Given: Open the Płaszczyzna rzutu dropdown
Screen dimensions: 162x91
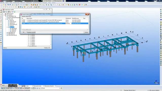Looking at the screenshot, I should [x=44, y=86].
